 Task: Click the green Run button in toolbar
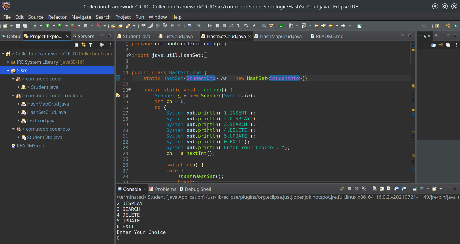click(48, 26)
